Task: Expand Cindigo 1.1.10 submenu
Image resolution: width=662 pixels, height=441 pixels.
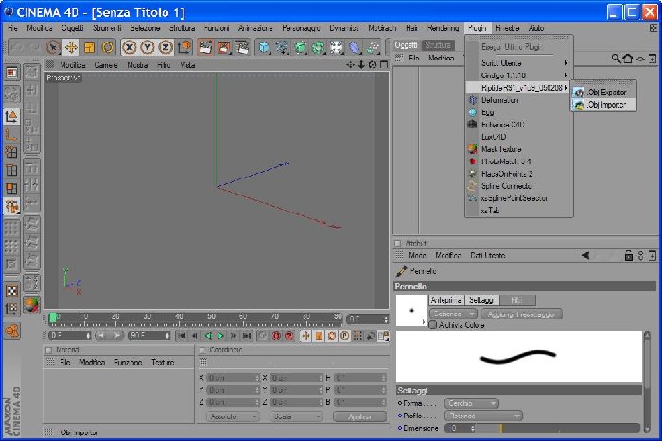Action: [x=519, y=76]
